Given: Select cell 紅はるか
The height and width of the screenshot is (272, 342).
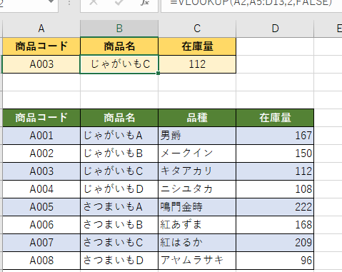Looking at the screenshot, I should tap(197, 243).
